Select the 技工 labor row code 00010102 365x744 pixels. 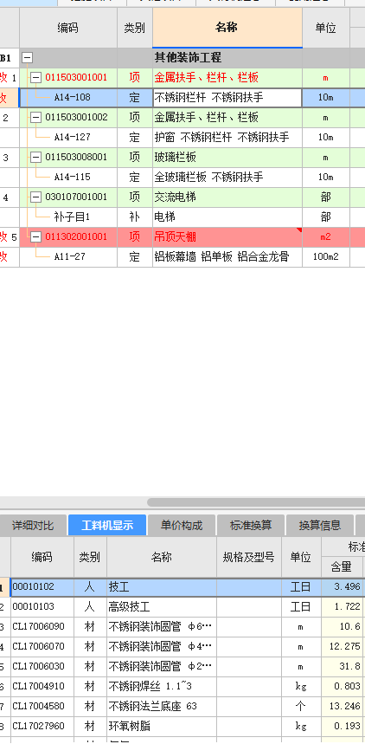click(33, 587)
